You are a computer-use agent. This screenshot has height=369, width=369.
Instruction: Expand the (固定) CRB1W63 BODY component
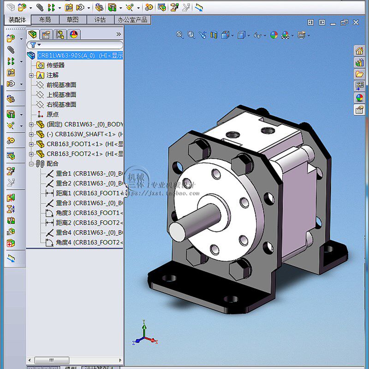[31, 125]
